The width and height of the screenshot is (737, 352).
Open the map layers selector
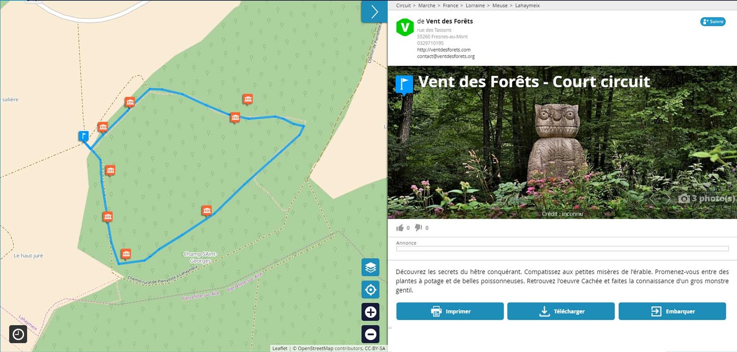click(370, 267)
